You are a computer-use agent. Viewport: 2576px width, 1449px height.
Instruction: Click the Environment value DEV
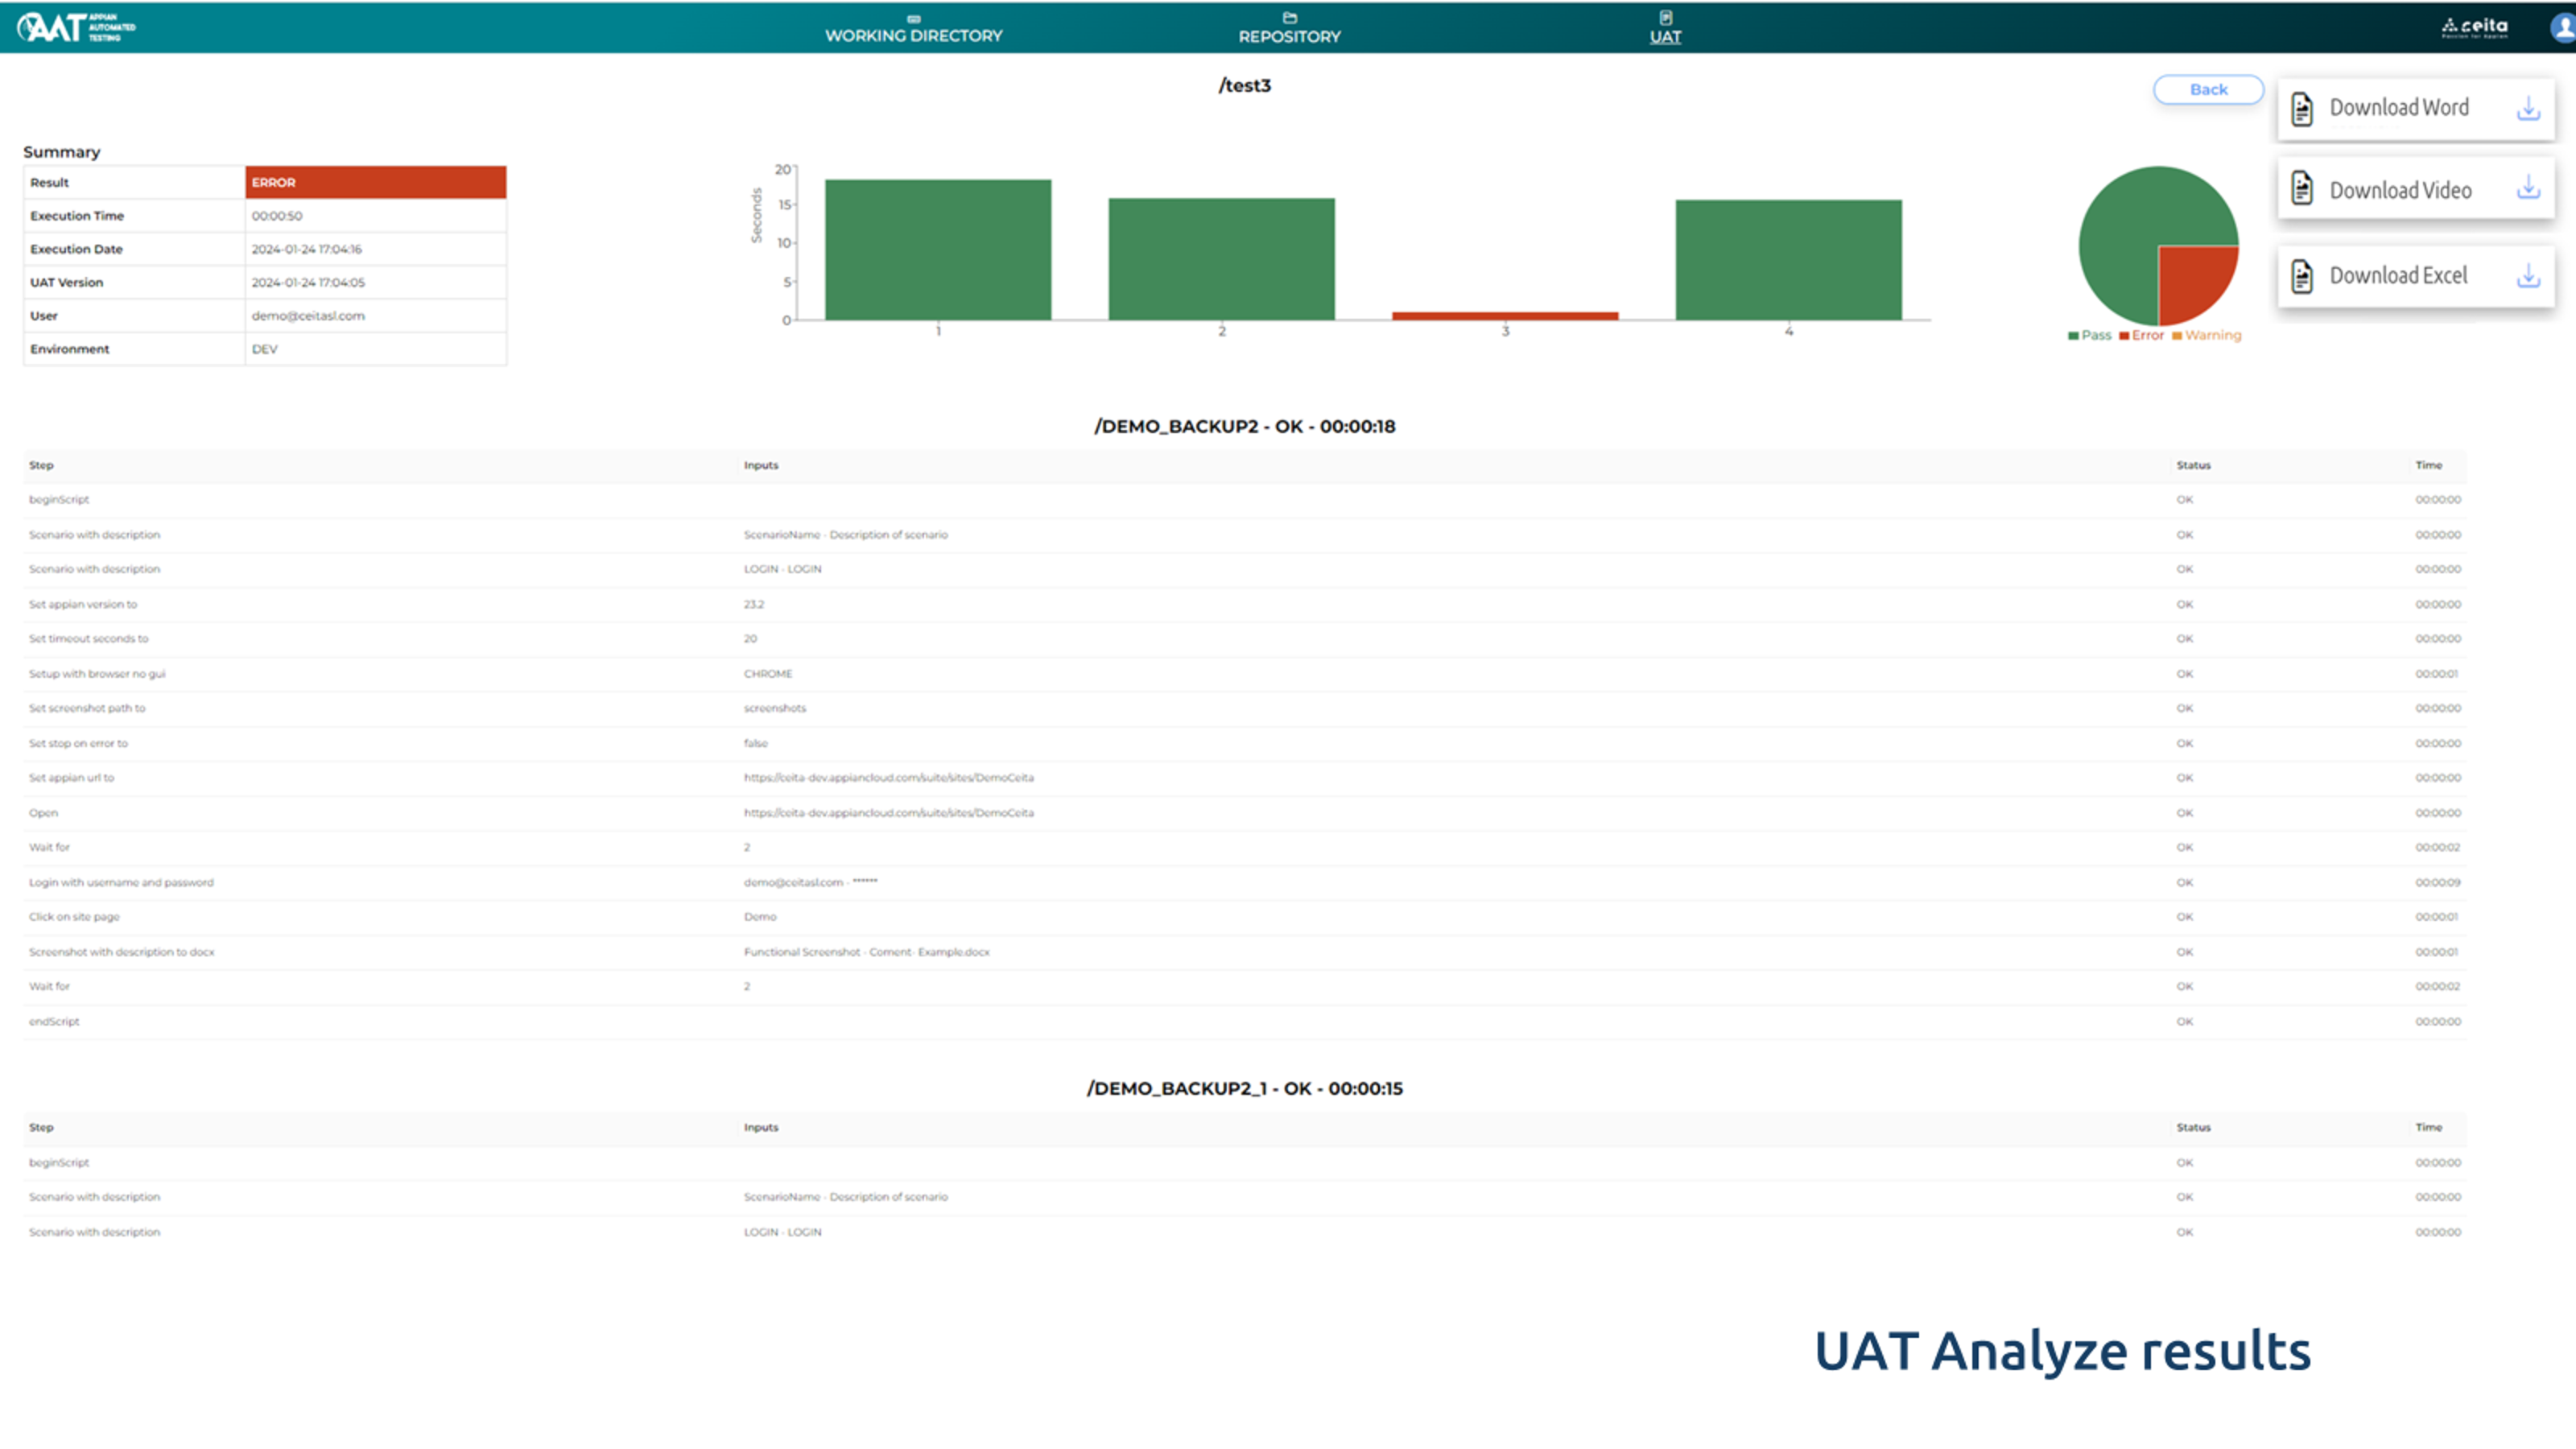click(x=264, y=349)
